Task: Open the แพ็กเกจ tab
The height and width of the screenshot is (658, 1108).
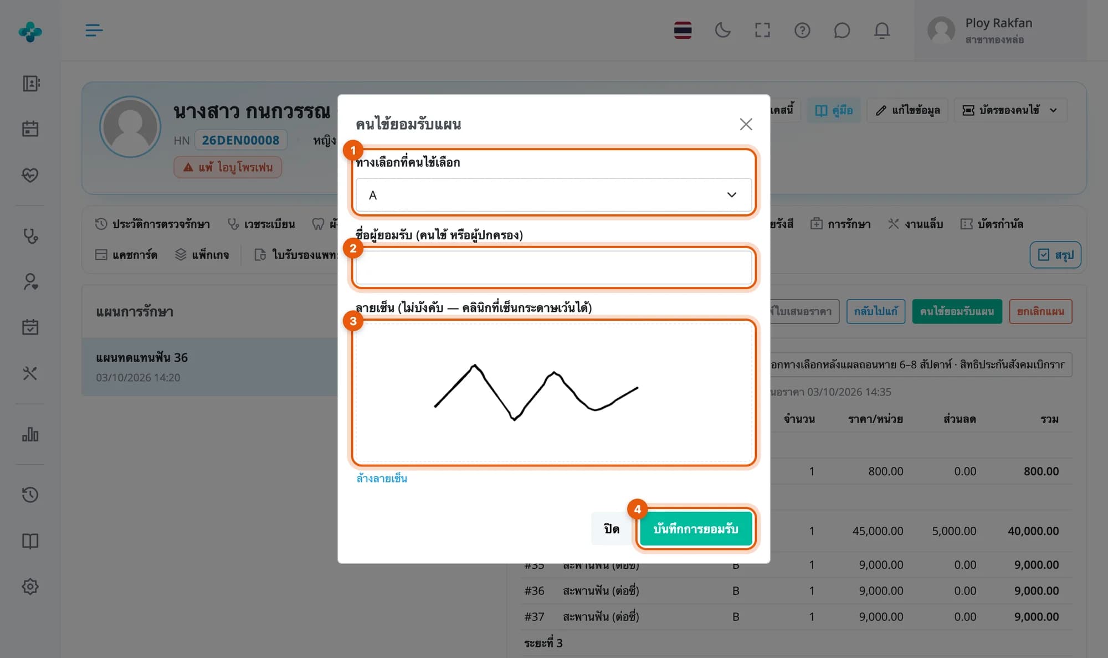Action: point(202,255)
